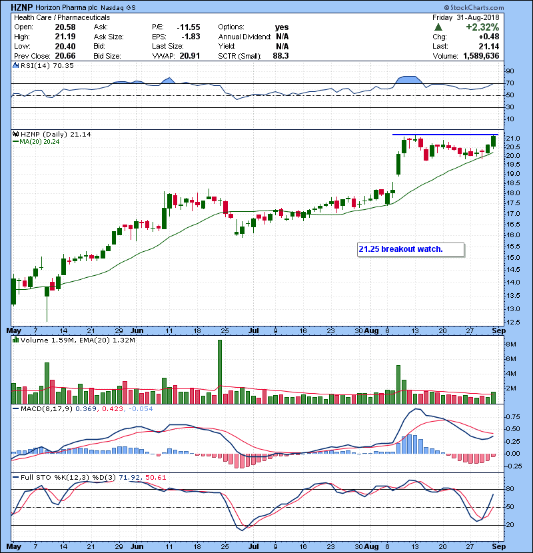Select the P/E value -11.55
The image size is (533, 553).
coord(189,27)
